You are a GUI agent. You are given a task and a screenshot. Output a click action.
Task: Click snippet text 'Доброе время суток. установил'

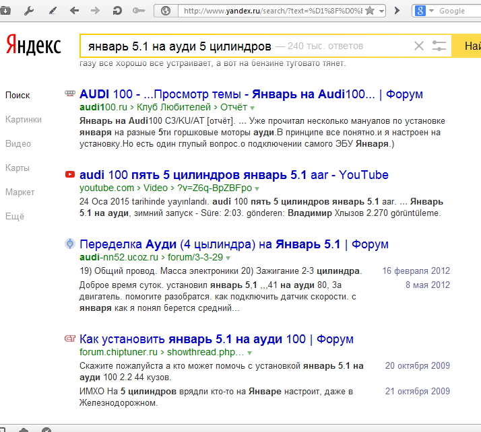tap(143, 285)
